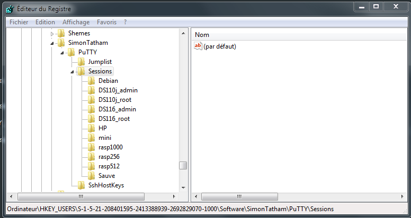Image resolution: width=411 pixels, height=218 pixels.
Task: Click the tree pane vertical scrollbar thumb
Action: coord(183,166)
